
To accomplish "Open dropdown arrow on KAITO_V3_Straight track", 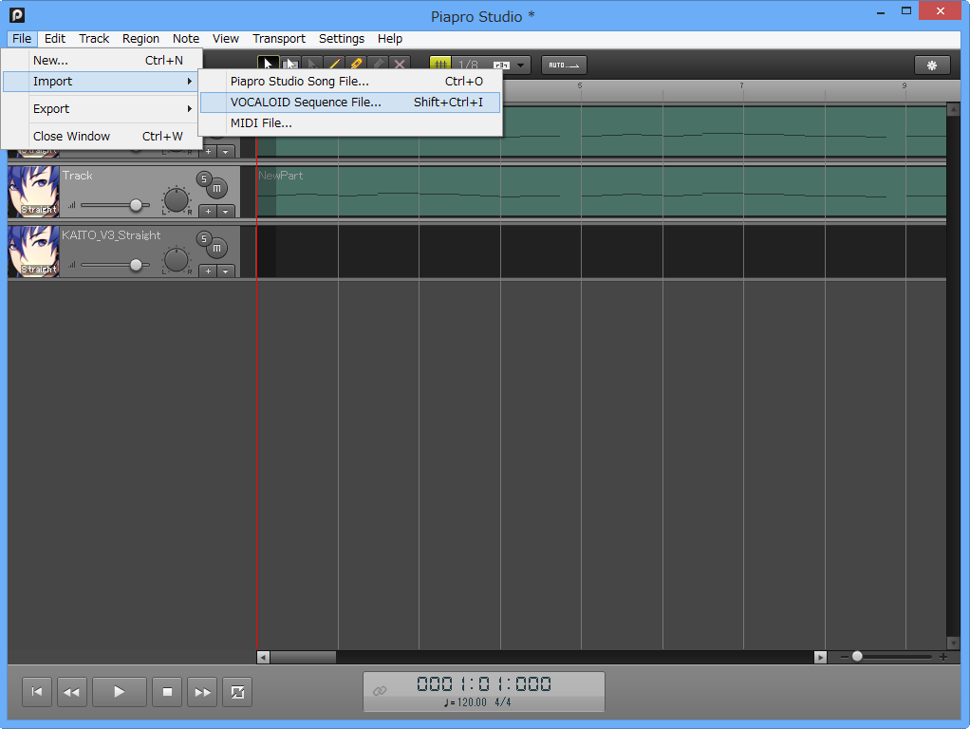I will coord(226,271).
